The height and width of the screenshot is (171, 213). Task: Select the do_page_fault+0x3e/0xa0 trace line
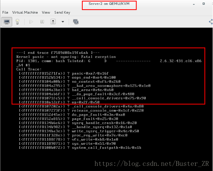point(72,114)
